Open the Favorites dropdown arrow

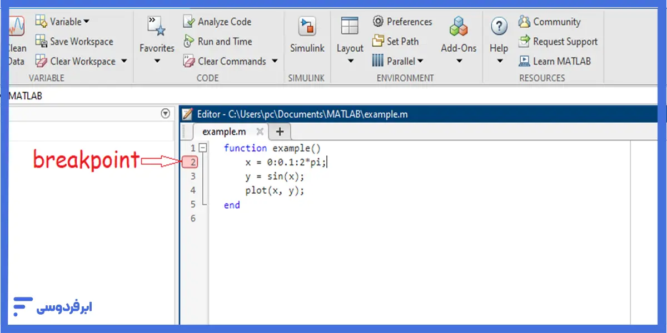pyautogui.click(x=157, y=61)
